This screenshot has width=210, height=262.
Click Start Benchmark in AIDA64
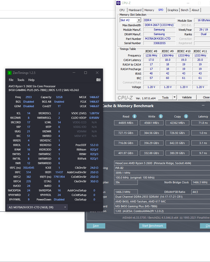152,226
